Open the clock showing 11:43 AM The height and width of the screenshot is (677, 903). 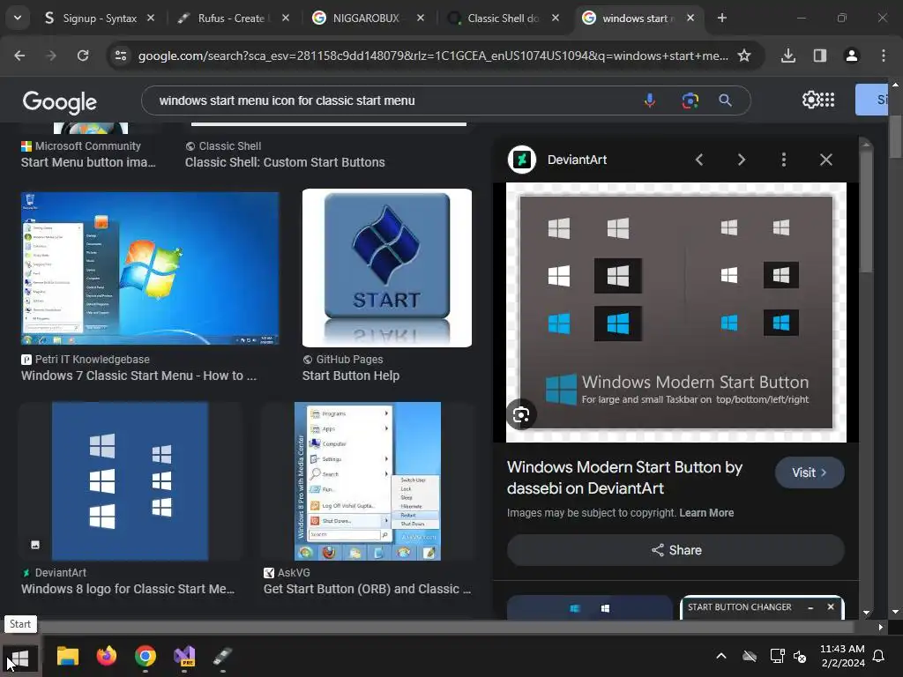pyautogui.click(x=842, y=656)
